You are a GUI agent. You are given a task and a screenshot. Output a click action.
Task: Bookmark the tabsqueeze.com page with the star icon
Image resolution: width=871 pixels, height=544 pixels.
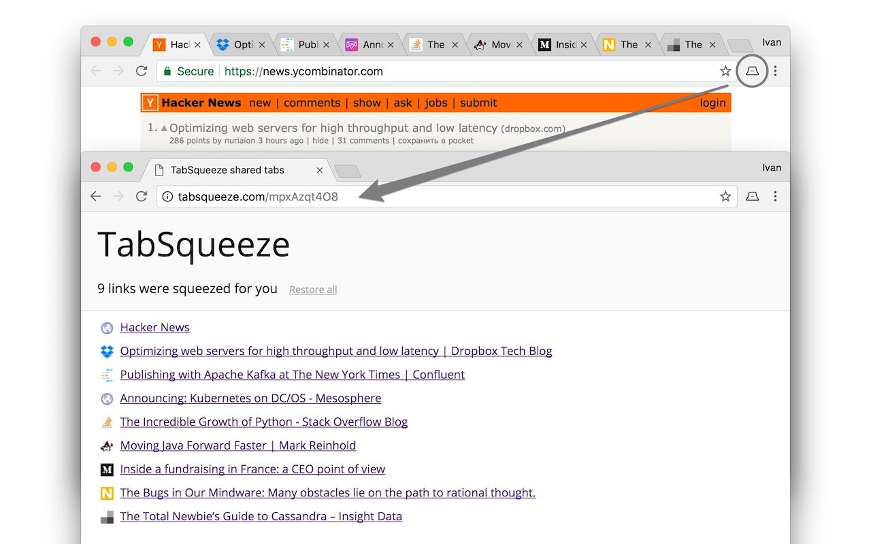725,197
